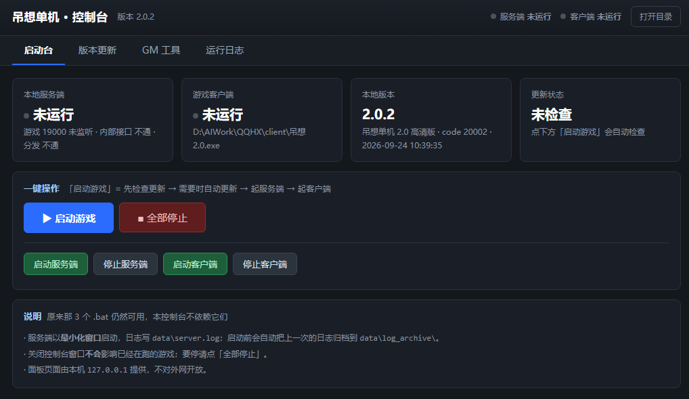Click the 服务端 未运行 header status dot
689x399 pixels.
point(493,16)
